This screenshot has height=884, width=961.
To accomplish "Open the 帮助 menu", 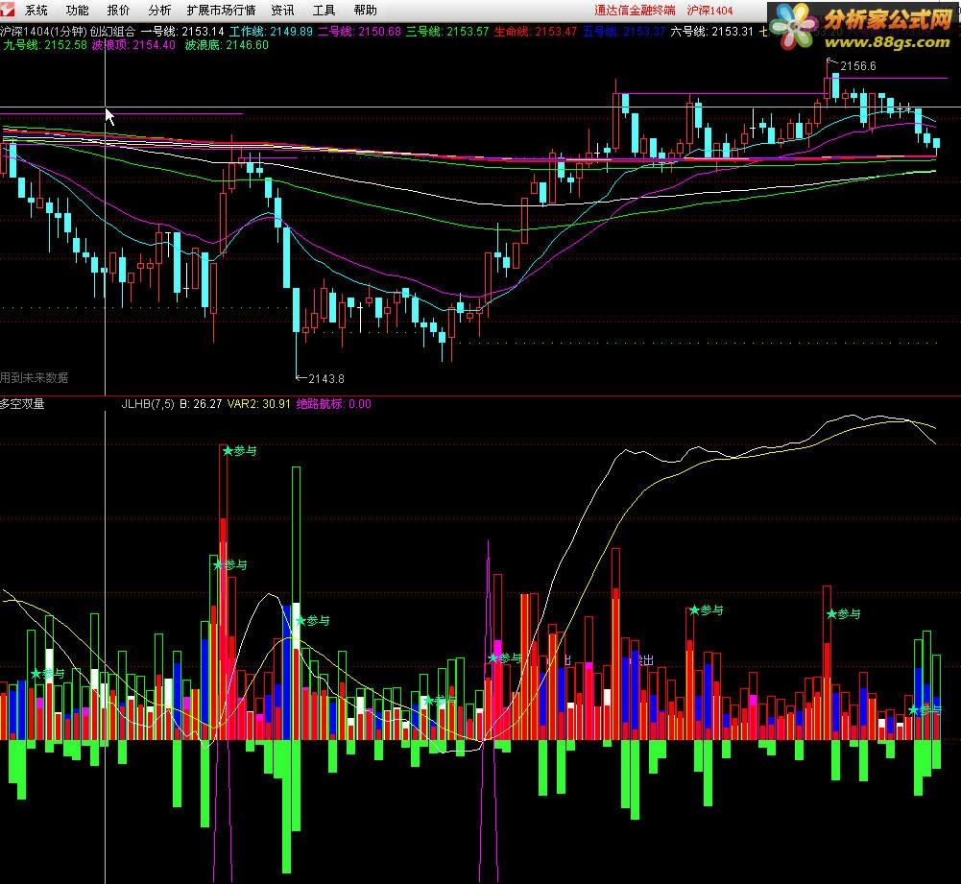I will 365,11.
